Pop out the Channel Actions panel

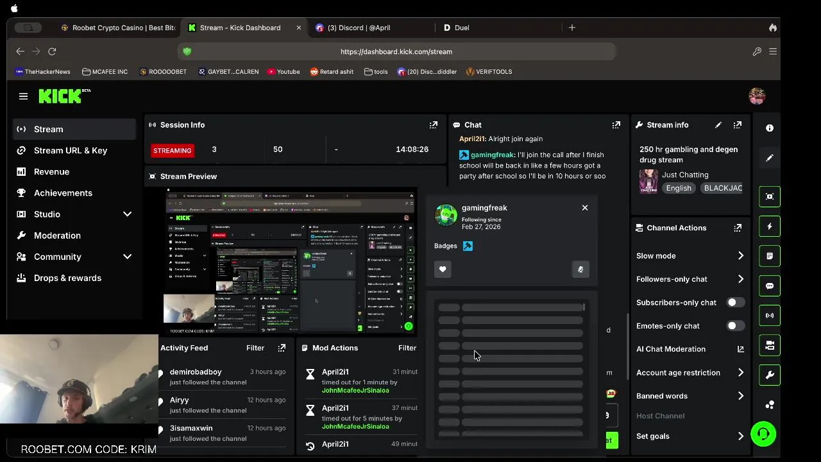tap(738, 228)
